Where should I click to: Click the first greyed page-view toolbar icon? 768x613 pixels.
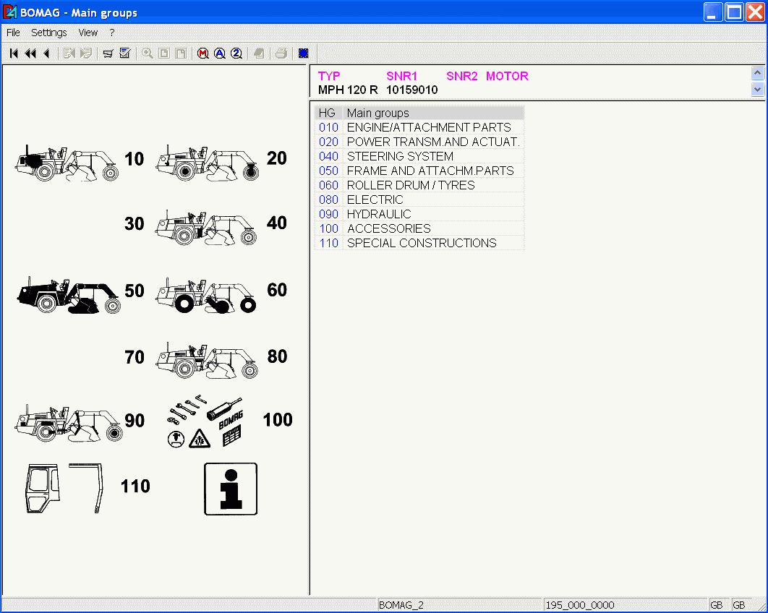click(164, 53)
